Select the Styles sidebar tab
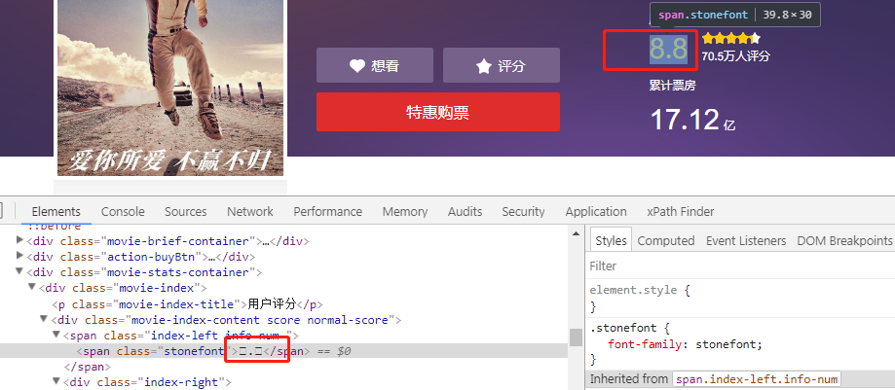 point(611,240)
